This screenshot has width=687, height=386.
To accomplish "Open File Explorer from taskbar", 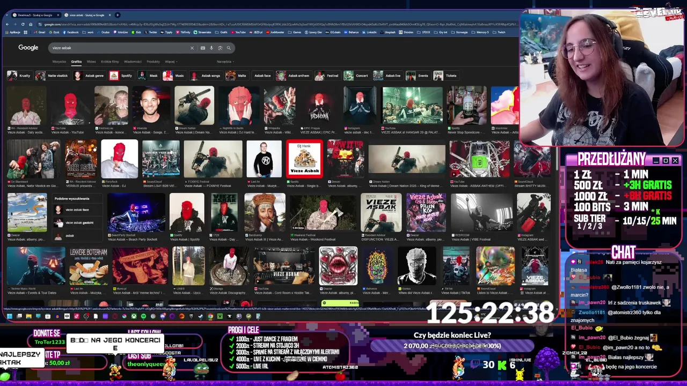I will tap(29, 316).
